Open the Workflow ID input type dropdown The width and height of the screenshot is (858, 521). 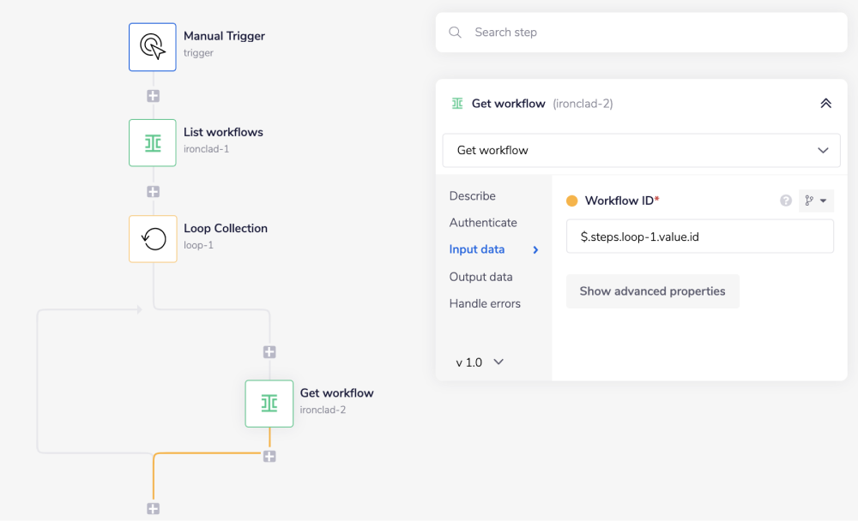tap(816, 201)
